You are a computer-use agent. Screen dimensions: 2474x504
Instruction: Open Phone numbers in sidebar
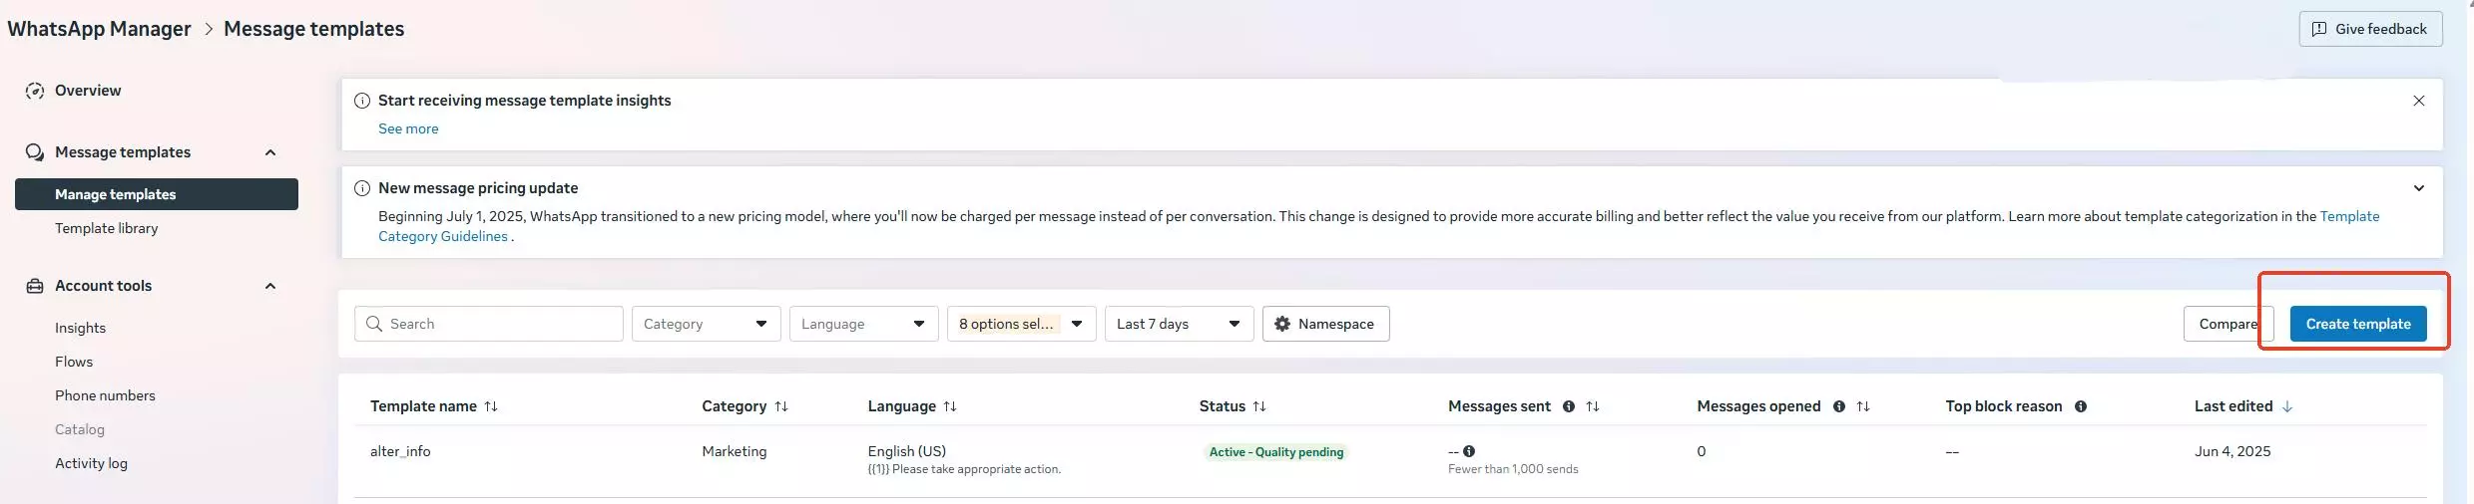(105, 395)
